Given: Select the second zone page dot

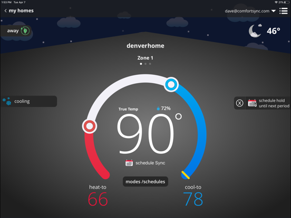Looking at the screenshot, I should pos(145,64).
